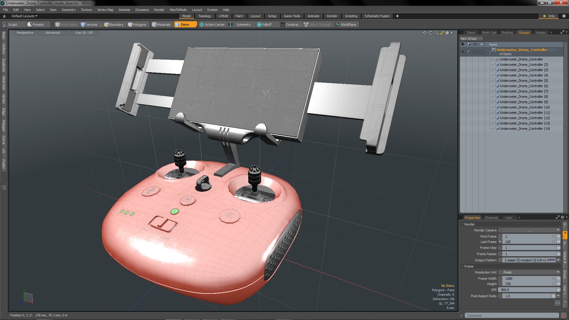Screen dimensions: 569x320
Task: Click the viewport zoom magnifier icon
Action: 437,33
